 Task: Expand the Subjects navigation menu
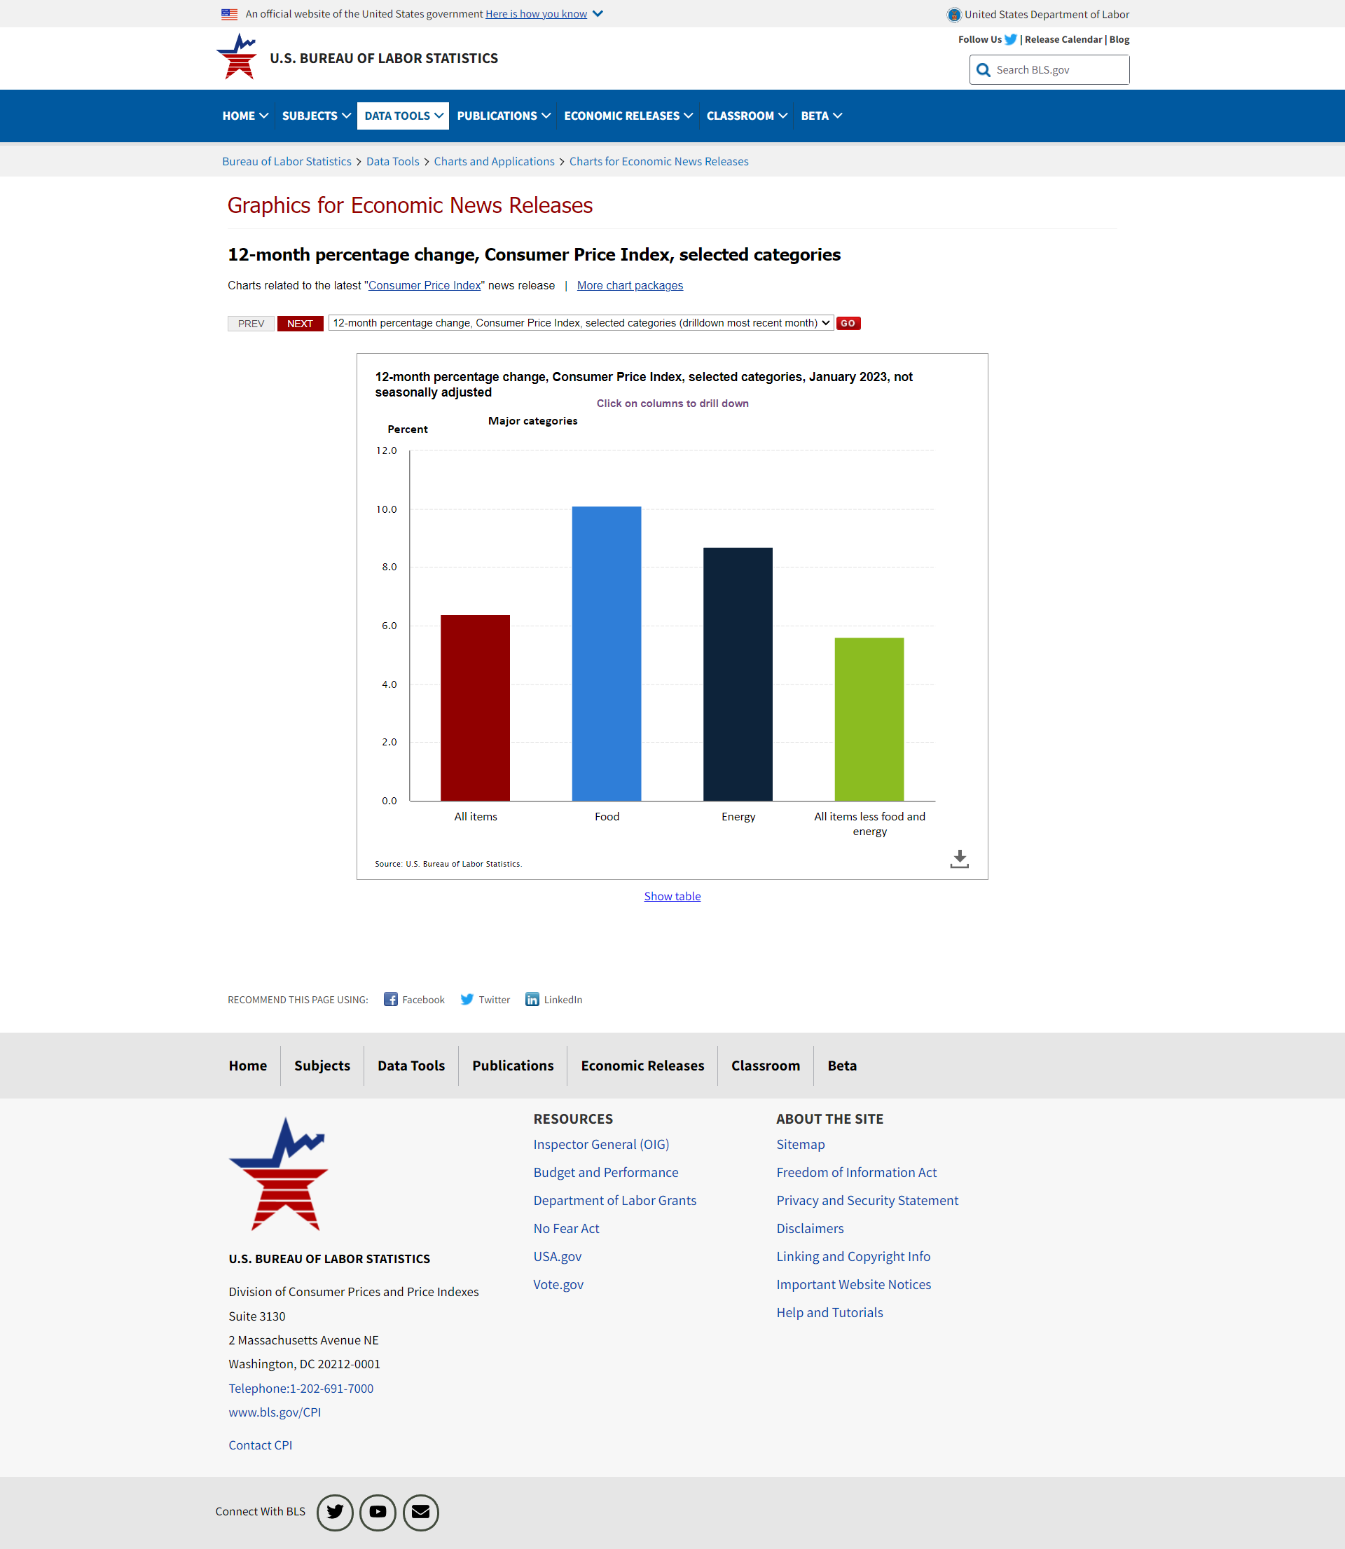[x=315, y=116]
